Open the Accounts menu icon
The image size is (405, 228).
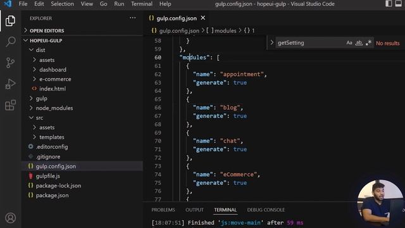(x=10, y=218)
